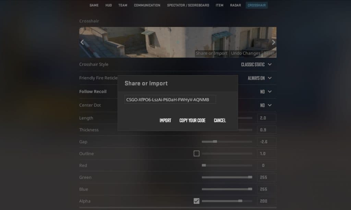Disable the Alpha checkbox
Screen dimensions: 351x210
(x=196, y=201)
